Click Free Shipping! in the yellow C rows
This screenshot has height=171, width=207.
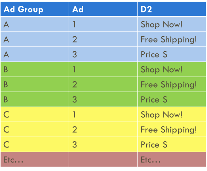tap(168, 129)
